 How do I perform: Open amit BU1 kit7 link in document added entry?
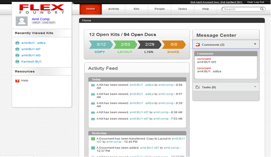pyautogui.click(x=149, y=148)
